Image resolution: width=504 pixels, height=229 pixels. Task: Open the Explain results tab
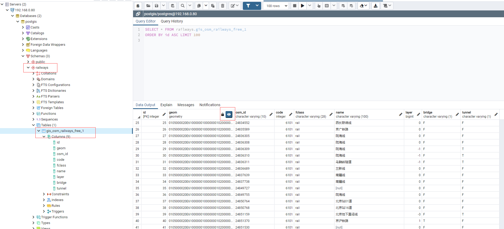click(166, 105)
